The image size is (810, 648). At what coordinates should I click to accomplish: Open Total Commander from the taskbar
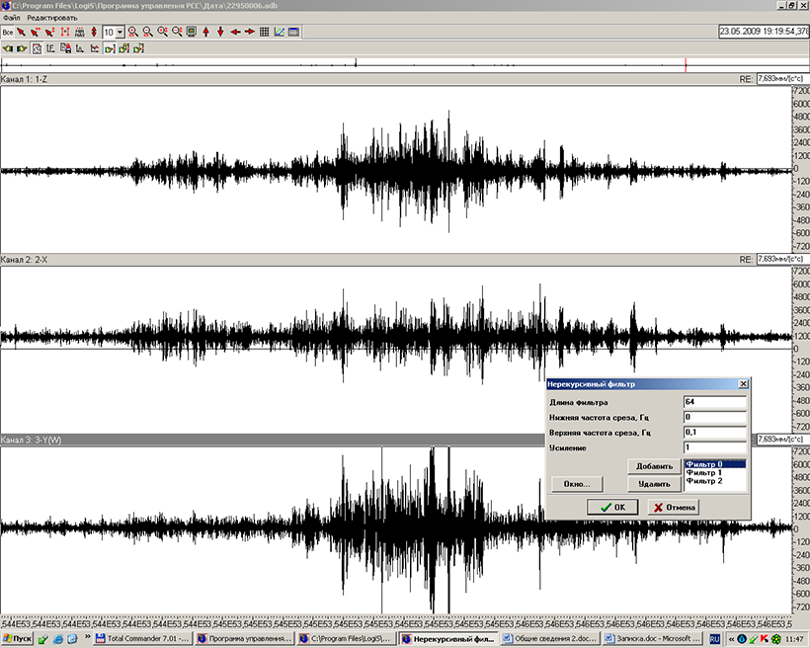point(141,639)
